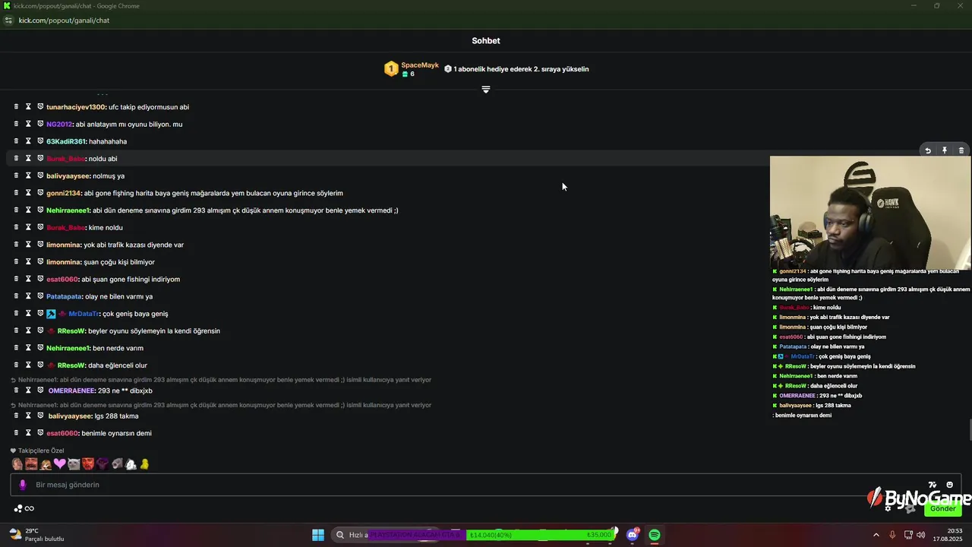This screenshot has height=547, width=972.
Task: Ban gonni2134 via shield icon
Action: 40,193
